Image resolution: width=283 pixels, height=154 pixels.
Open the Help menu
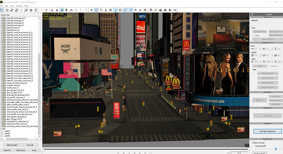(x=26, y=6)
